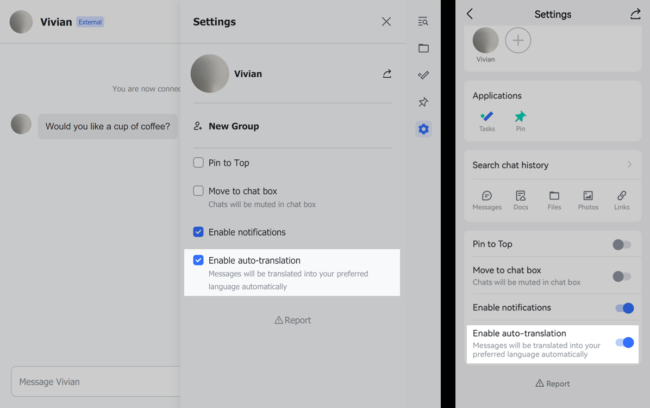
Task: Click the blue settings gear icon
Action: pos(423,129)
